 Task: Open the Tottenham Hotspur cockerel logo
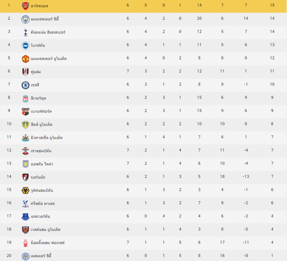(x=26, y=32)
